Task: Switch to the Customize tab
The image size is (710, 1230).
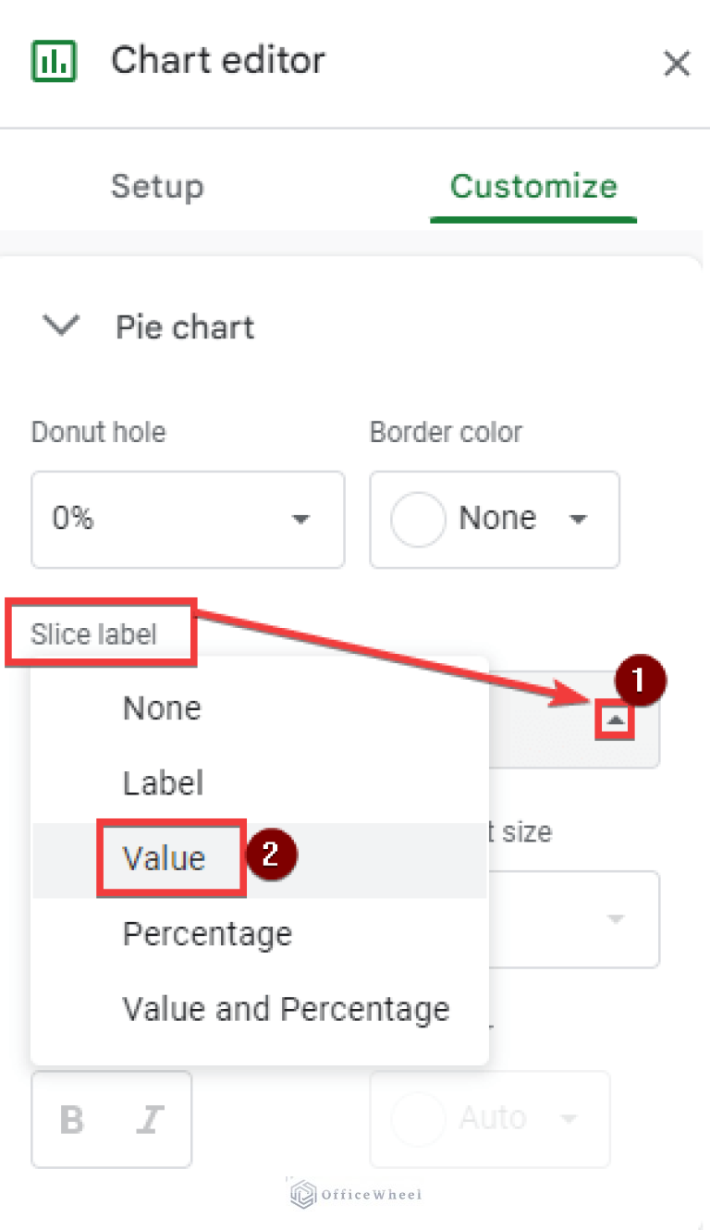Action: pyautogui.click(x=532, y=186)
